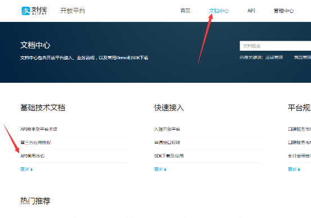Click the 文档中心 banner title
Viewport: 311px width, 218px height.
(35, 45)
